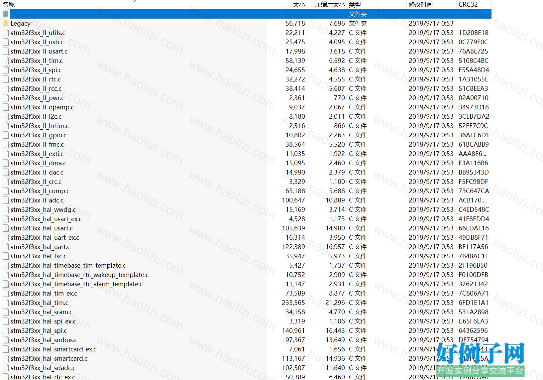Click file icon for stm32f3xx_ll_exti.c
The height and width of the screenshot is (380, 543).
[6, 154]
